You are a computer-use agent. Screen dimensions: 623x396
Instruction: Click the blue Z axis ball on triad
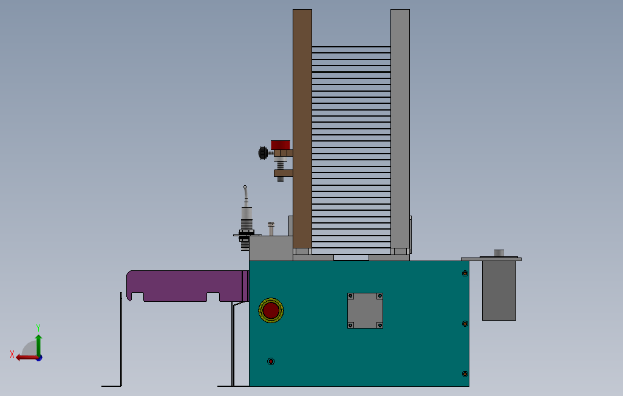[39, 358]
